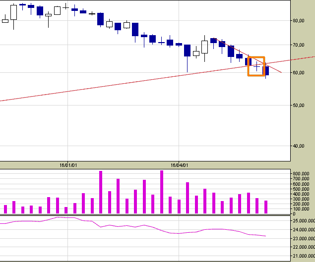Viewport: 315px width, 262px height.
Task: Click the orange highlight rectangle on the chart
Action: coord(256,57)
